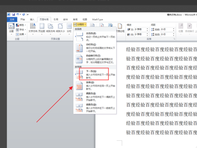This screenshot has width=197, height=148.
Task: Switch to the 插入 (Insert) tab
Action: [x=32, y=19]
